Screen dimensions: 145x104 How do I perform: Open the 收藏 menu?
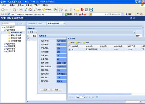29,5
